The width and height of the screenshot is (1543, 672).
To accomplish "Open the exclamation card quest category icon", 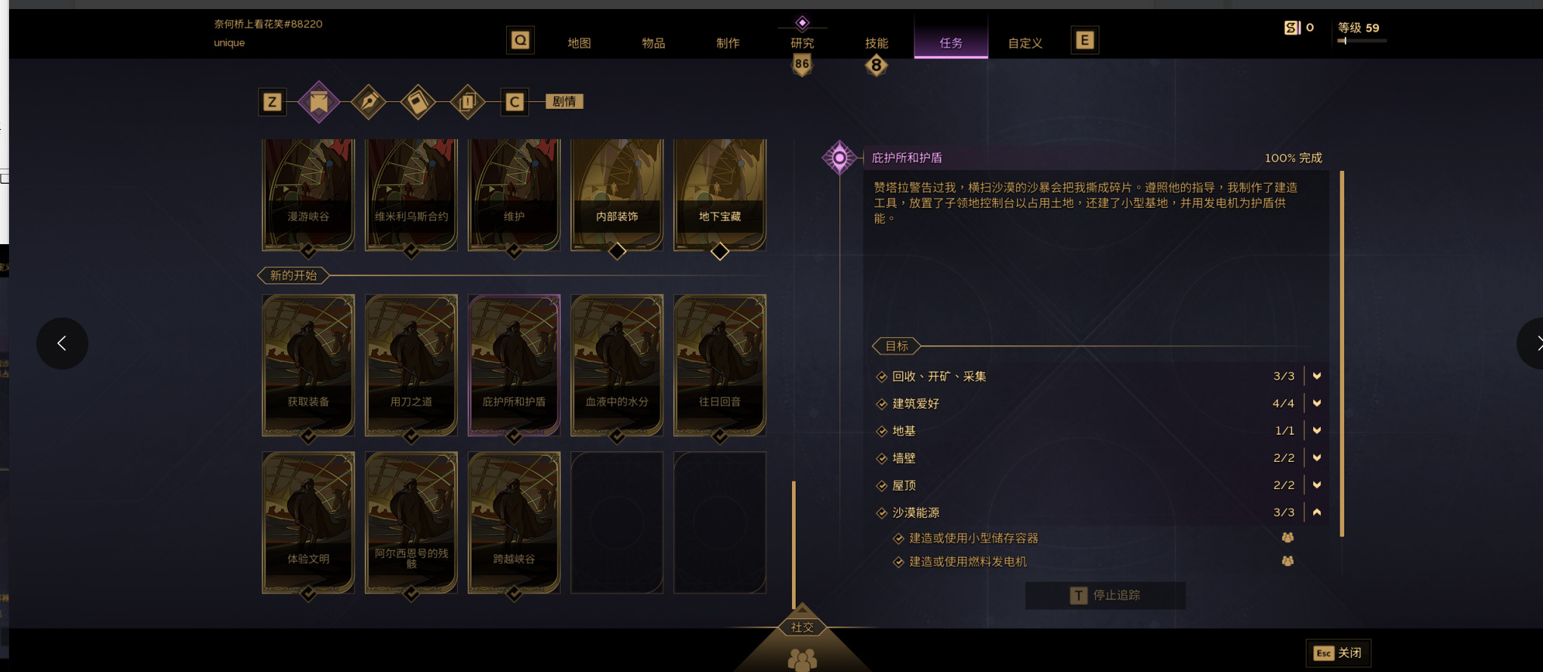I will pyautogui.click(x=468, y=101).
